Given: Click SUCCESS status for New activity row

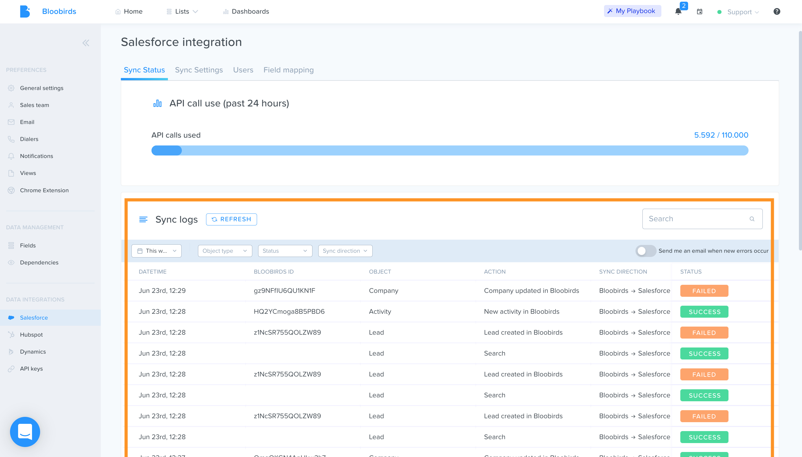Looking at the screenshot, I should click(704, 312).
